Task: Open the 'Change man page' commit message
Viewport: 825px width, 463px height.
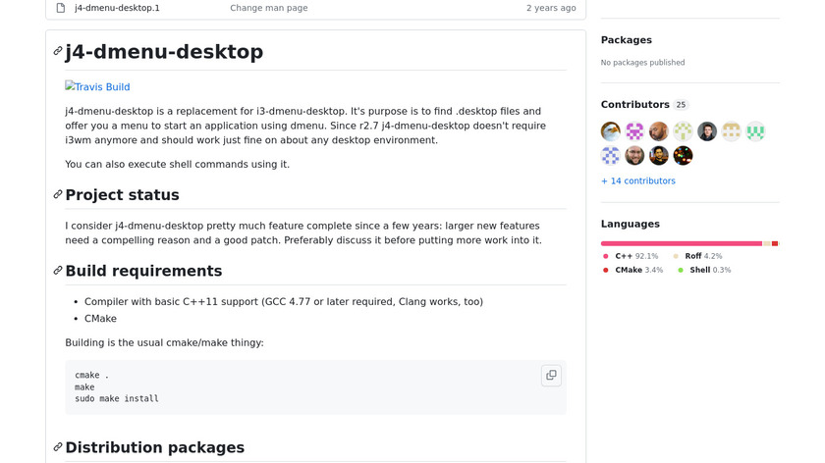Action: 269,8
